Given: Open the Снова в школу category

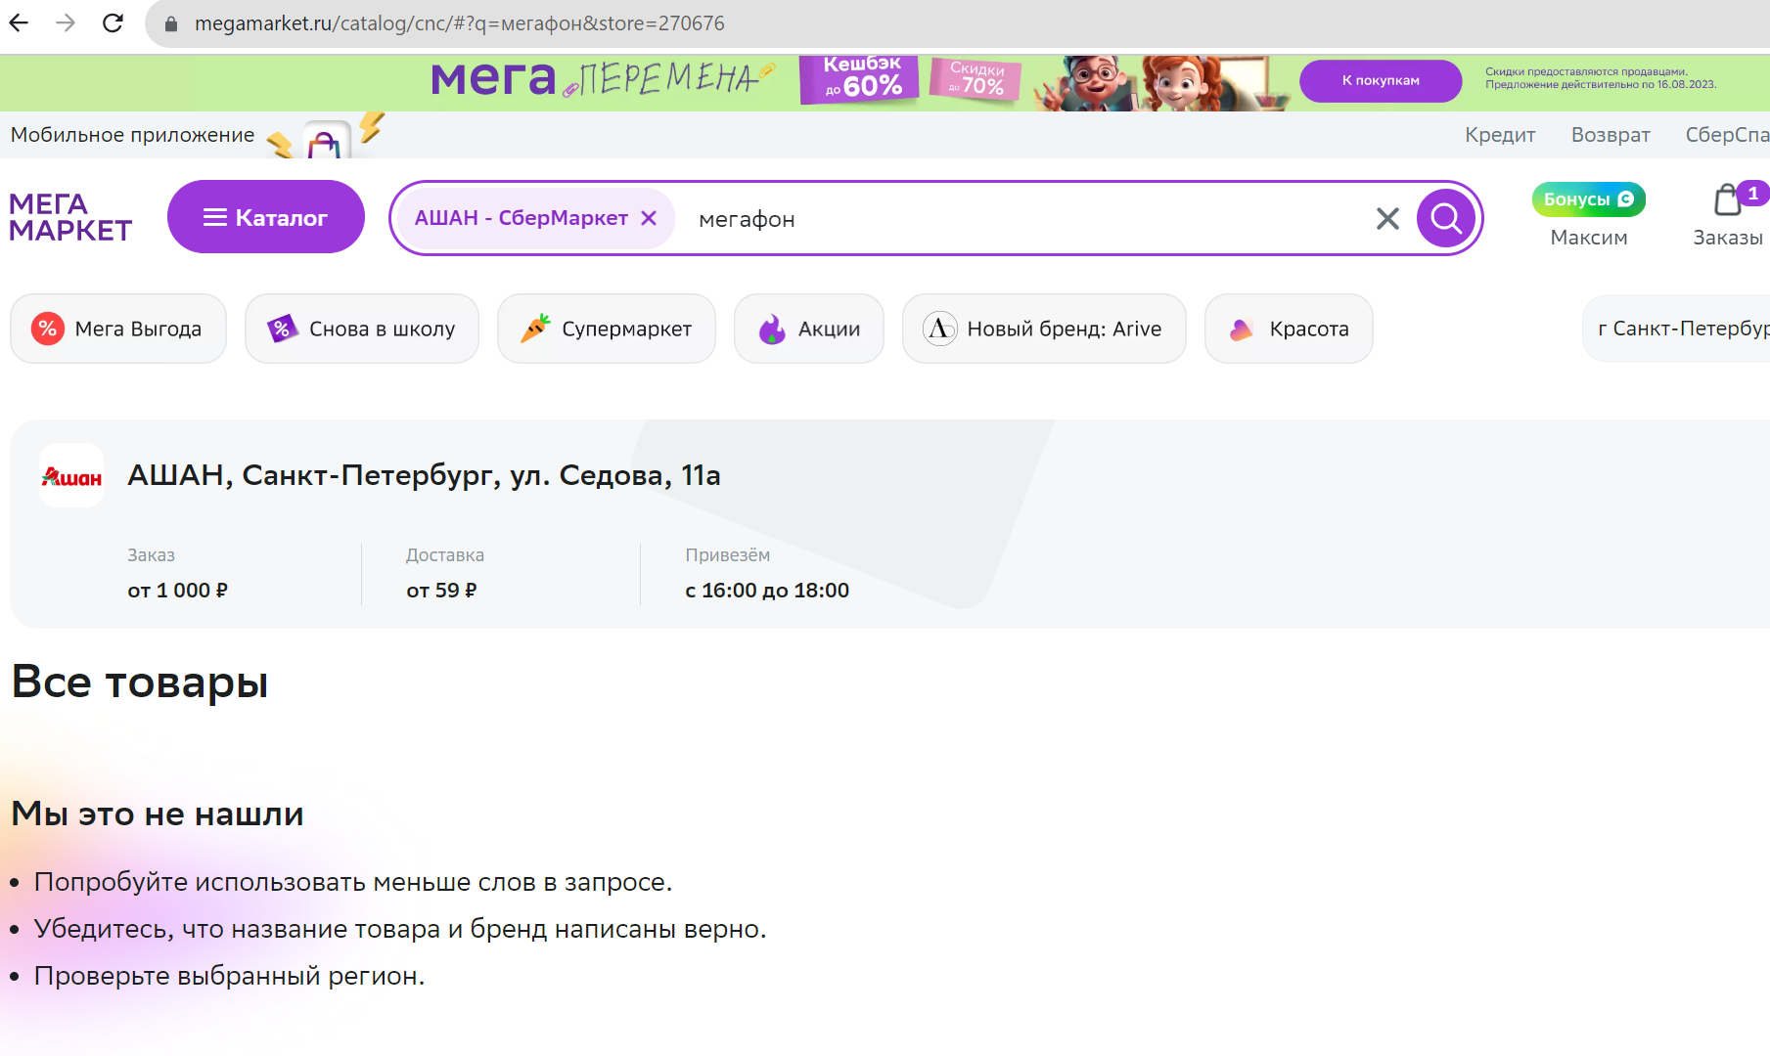Looking at the screenshot, I should [362, 329].
